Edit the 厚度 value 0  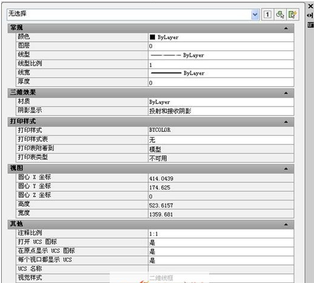click(x=221, y=82)
